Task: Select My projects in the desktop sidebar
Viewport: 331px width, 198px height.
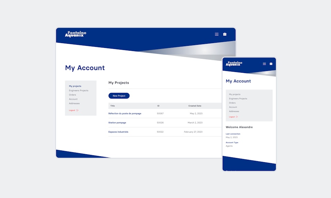Action: coord(75,86)
